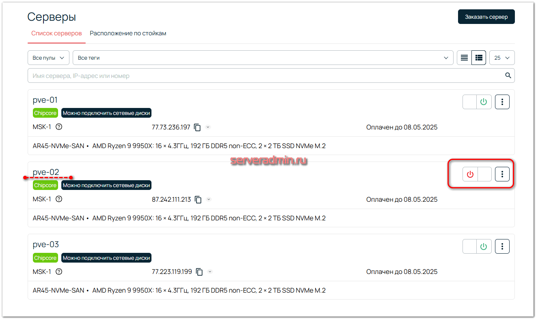Click Оплачен до 08.05.2025 for pve-01

click(x=402, y=127)
